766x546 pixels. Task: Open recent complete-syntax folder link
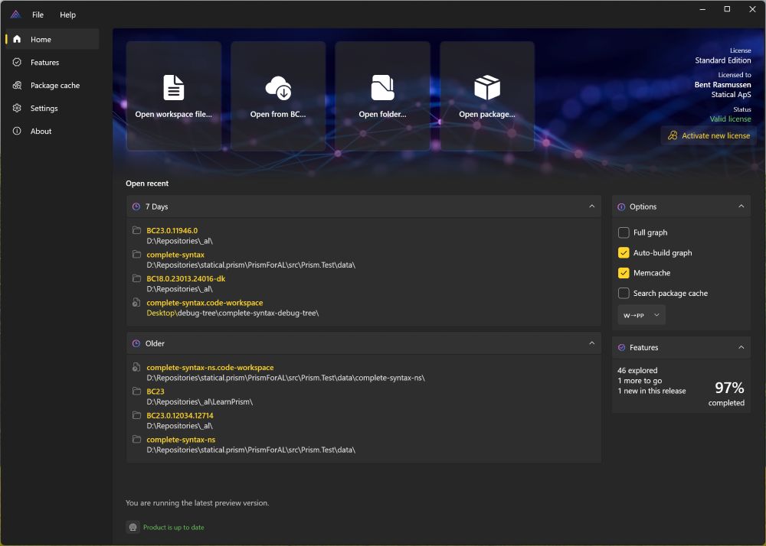(175, 255)
